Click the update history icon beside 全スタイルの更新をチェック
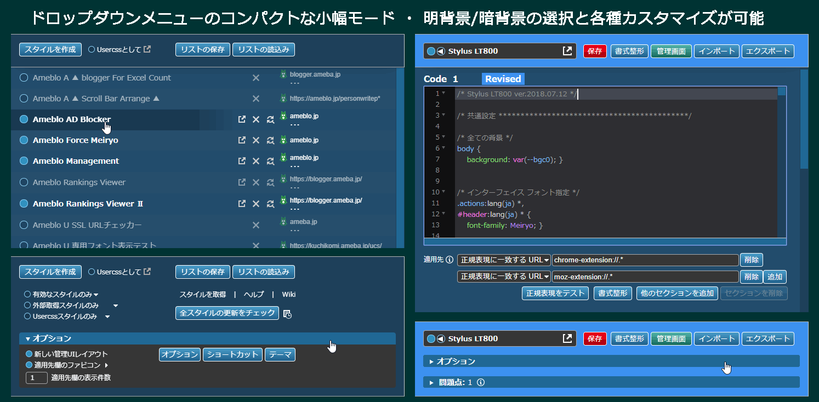Image resolution: width=819 pixels, height=402 pixels. (x=287, y=314)
